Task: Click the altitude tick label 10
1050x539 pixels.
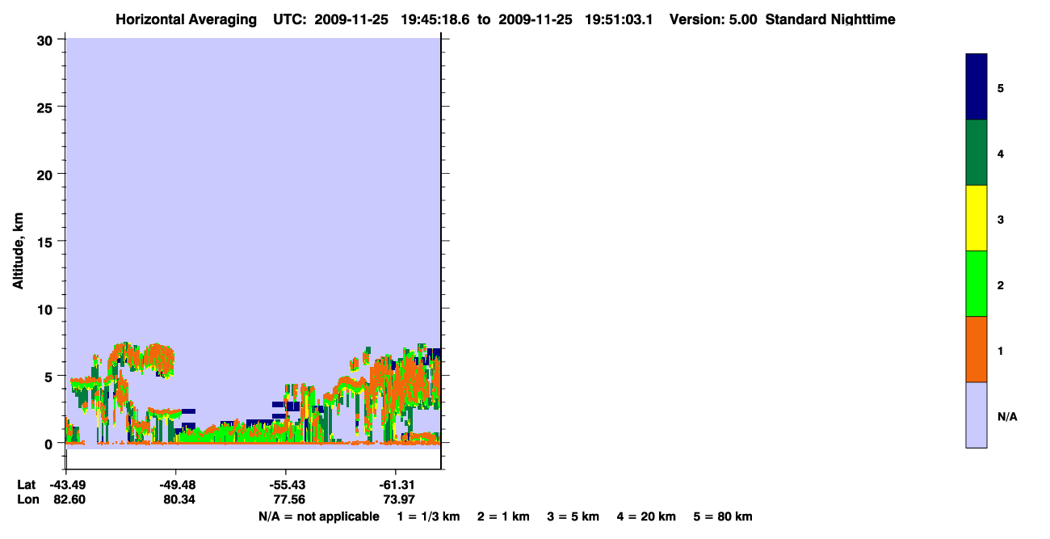Action: (x=46, y=309)
